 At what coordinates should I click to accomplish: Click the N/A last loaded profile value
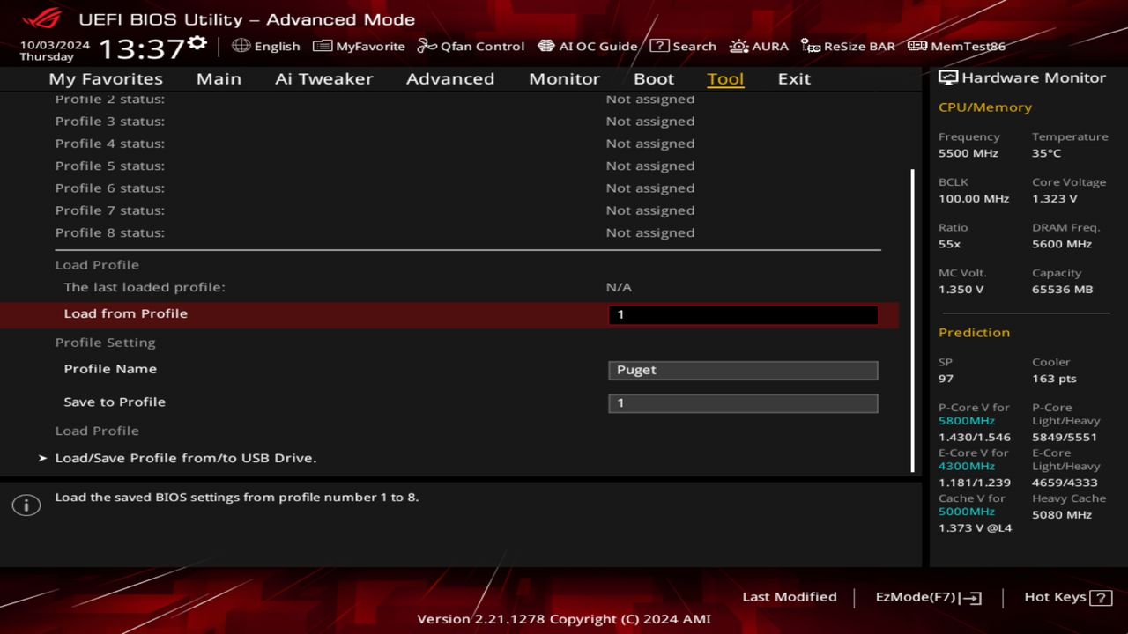click(x=619, y=287)
